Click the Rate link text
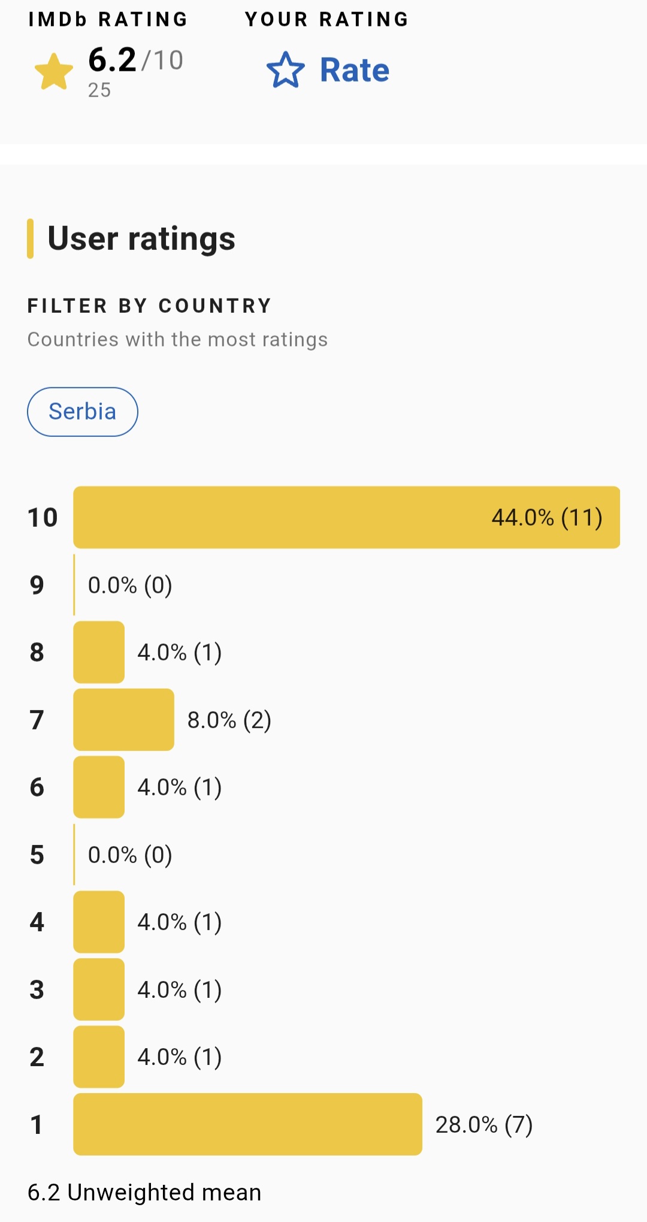The height and width of the screenshot is (1222, 647). (355, 70)
